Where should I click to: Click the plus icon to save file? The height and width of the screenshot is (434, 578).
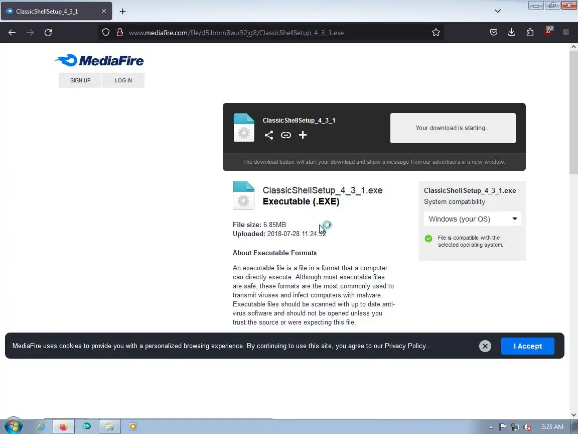[x=303, y=135]
